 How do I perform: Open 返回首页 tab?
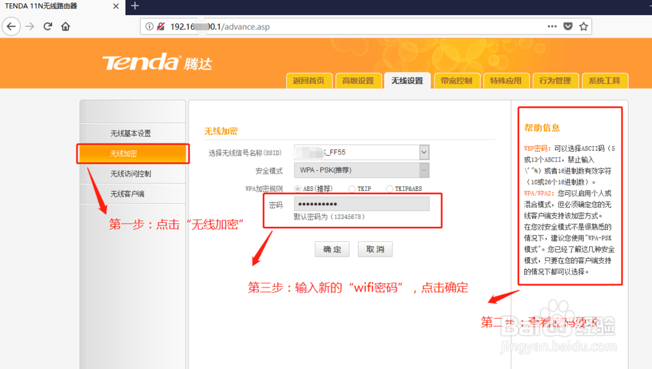[309, 81]
